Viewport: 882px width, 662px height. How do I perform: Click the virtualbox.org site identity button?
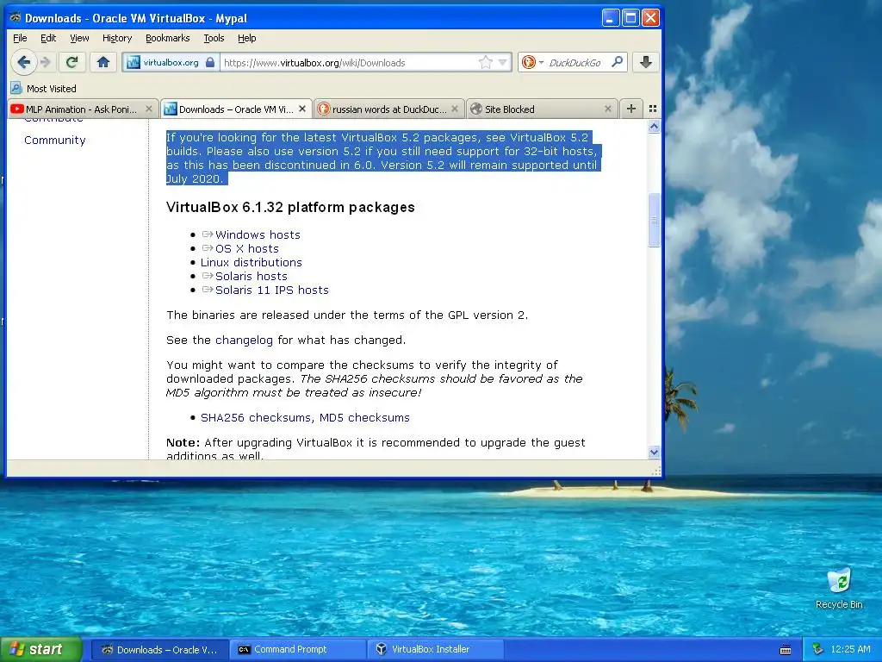(x=171, y=62)
